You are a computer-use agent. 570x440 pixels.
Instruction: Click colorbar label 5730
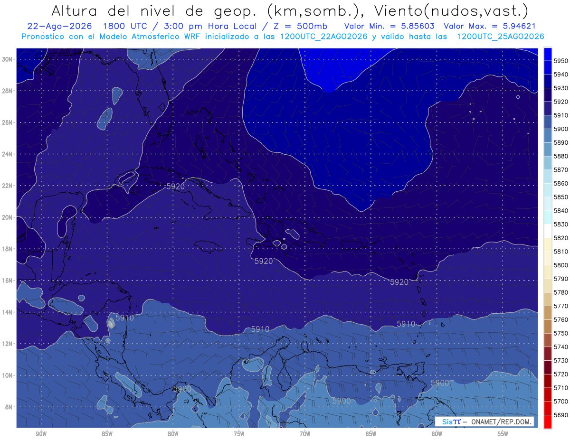561,361
